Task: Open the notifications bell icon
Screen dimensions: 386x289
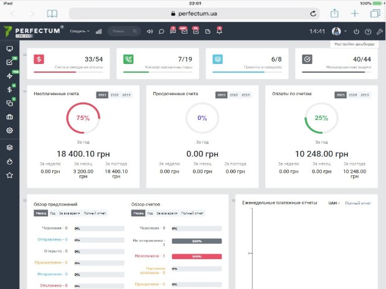Action: (x=219, y=32)
